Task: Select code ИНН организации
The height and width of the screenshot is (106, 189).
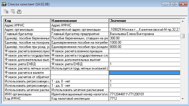Action: click(x=27, y=94)
